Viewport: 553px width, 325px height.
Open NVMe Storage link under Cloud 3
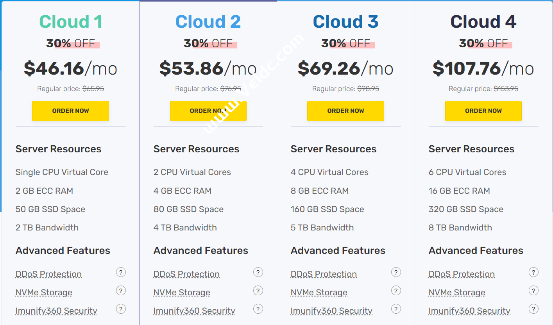click(319, 293)
